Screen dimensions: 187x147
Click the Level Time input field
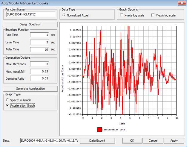click(39, 42)
